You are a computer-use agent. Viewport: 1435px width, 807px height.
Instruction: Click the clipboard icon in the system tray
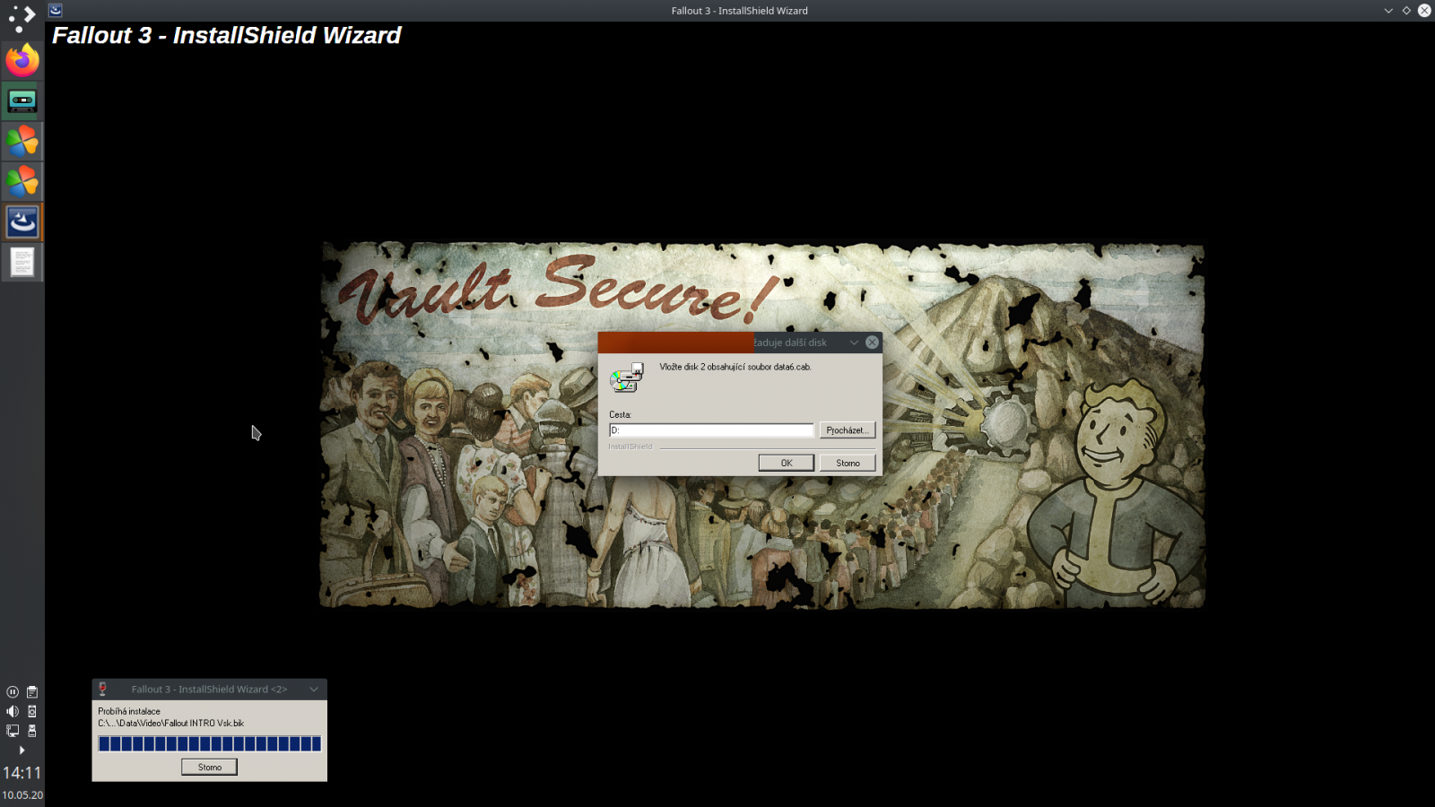[32, 691]
